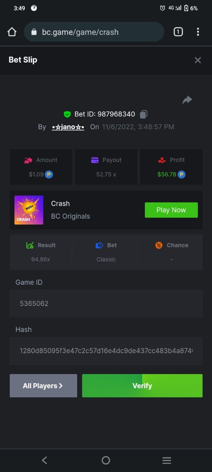Select the Hash value field
Viewport: 212px width, 472px height.
[106, 351]
